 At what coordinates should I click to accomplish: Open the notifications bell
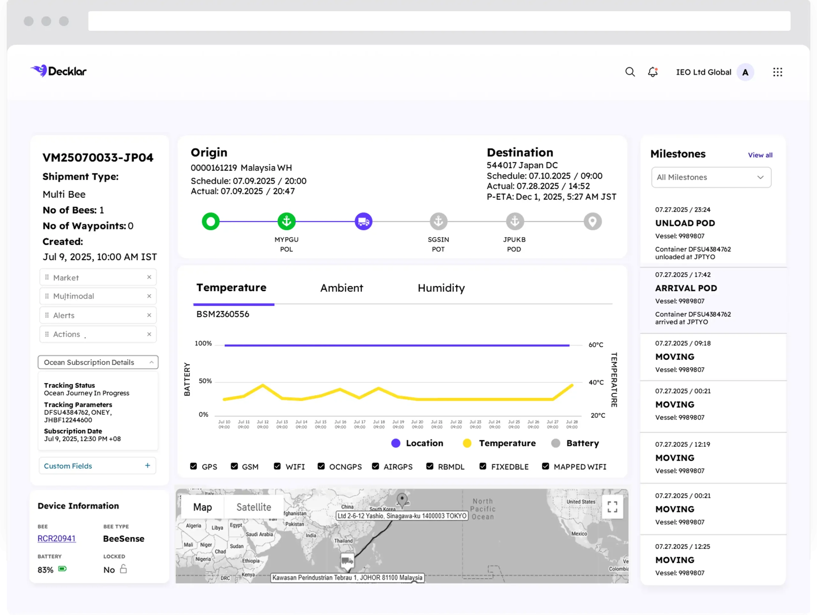click(x=653, y=72)
